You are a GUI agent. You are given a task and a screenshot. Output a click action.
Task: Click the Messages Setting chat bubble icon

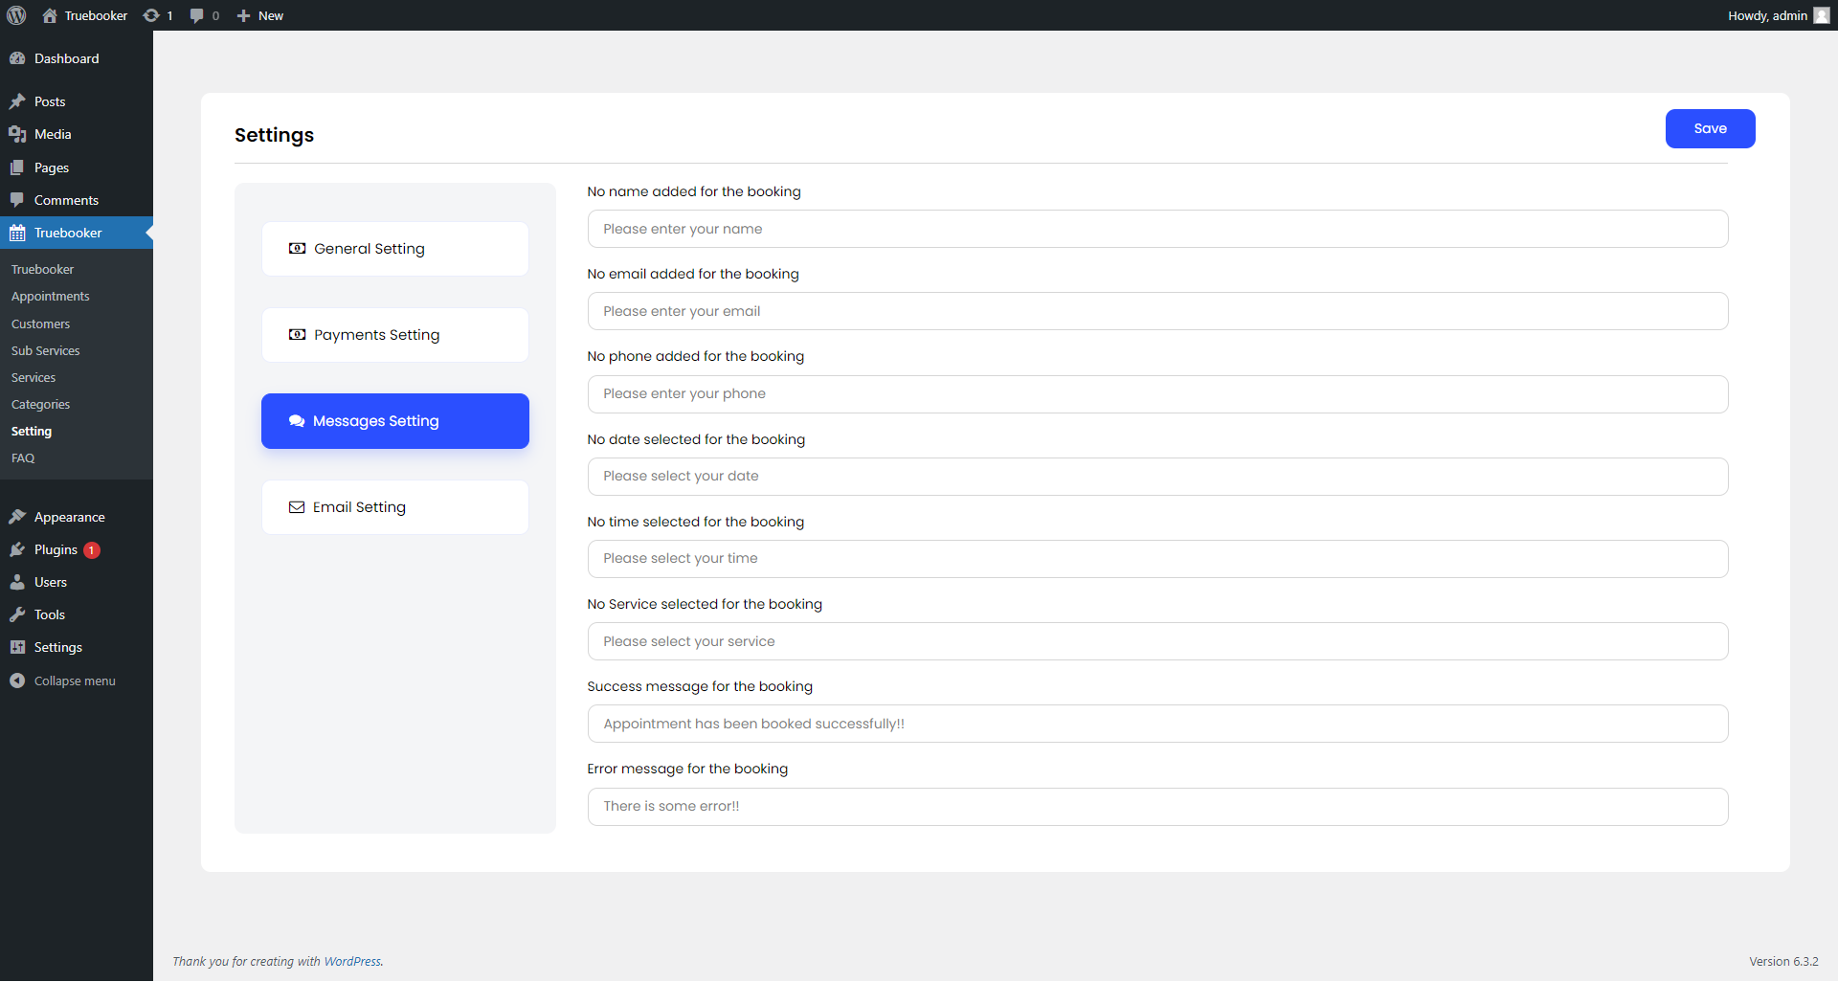(296, 420)
